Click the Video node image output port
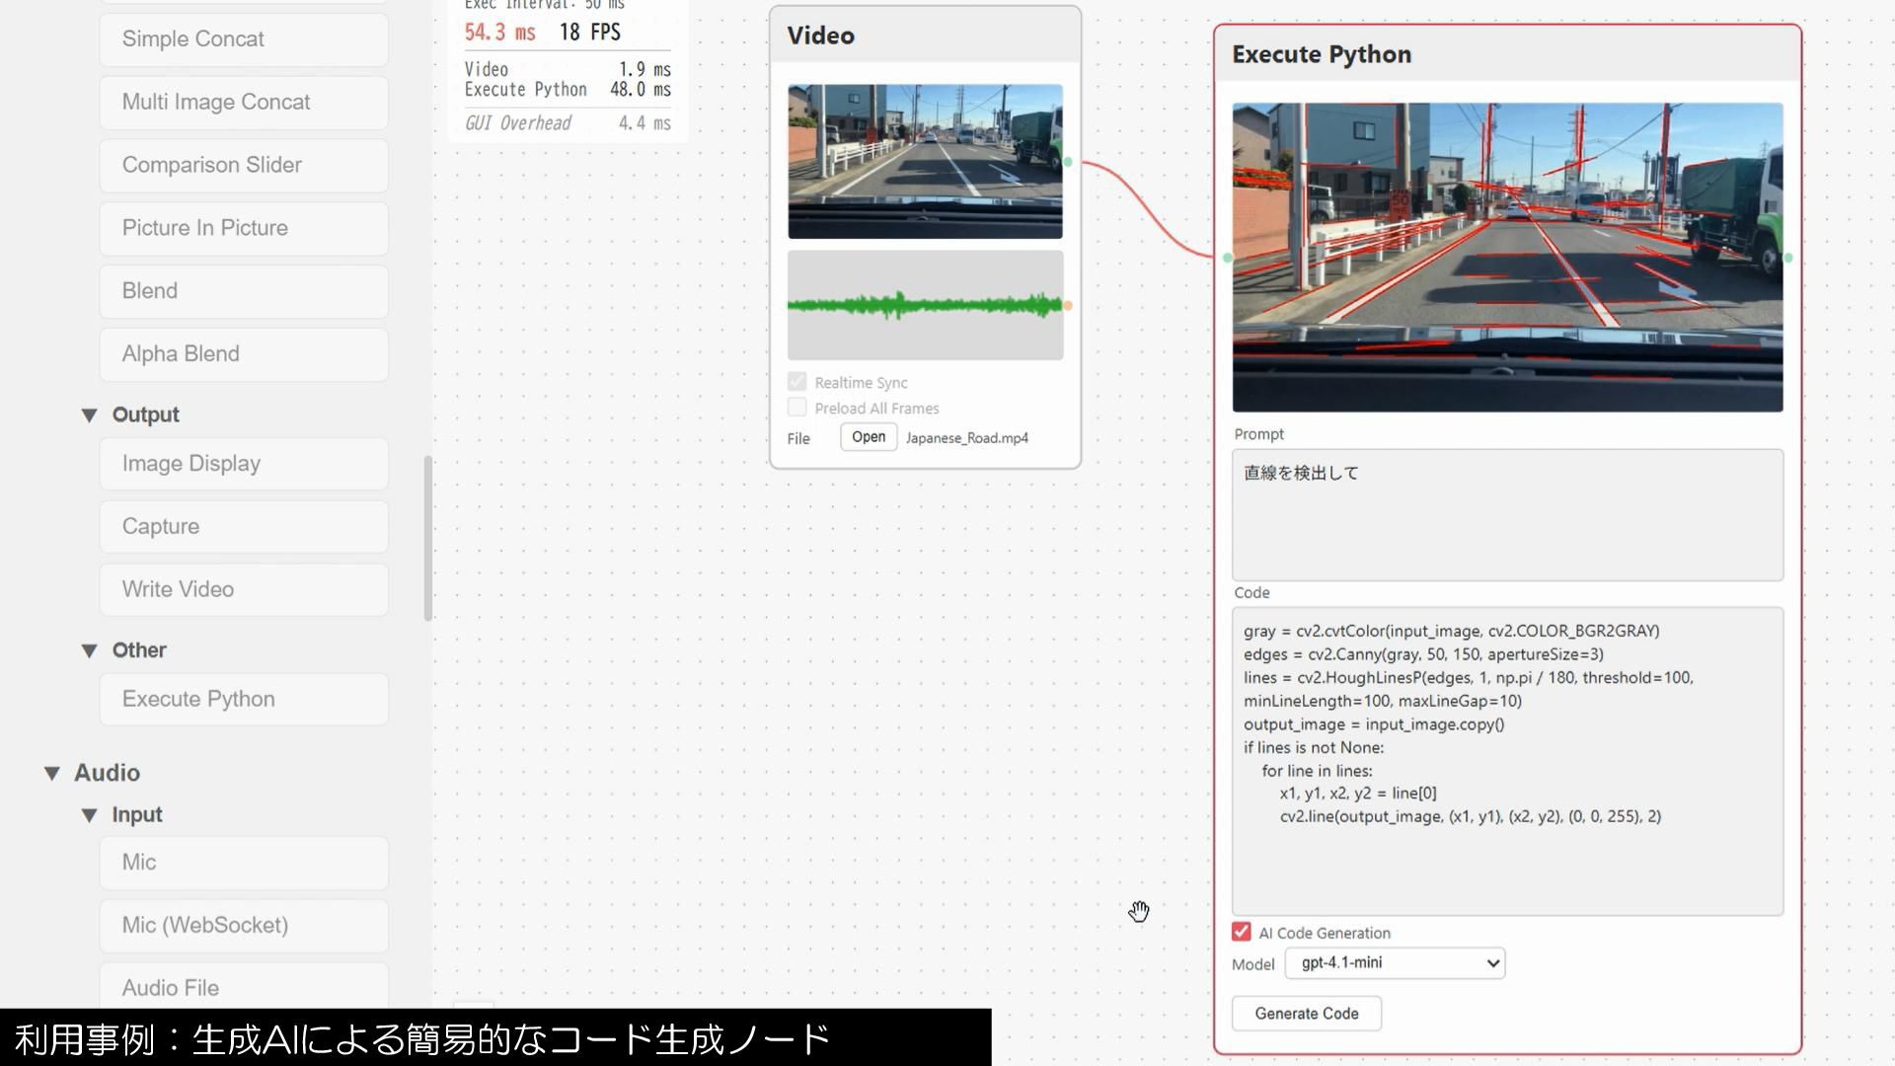This screenshot has height=1066, width=1895. tap(1068, 162)
